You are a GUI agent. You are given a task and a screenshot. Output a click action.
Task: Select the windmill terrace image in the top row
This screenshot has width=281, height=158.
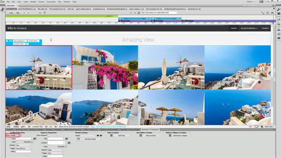[39, 68]
